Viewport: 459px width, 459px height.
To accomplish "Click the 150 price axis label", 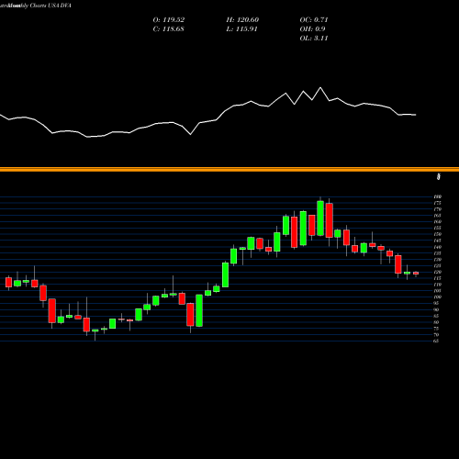I will [437, 234].
